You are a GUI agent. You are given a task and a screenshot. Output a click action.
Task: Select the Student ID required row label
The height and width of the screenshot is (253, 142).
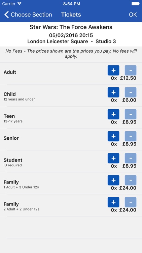click(13, 162)
